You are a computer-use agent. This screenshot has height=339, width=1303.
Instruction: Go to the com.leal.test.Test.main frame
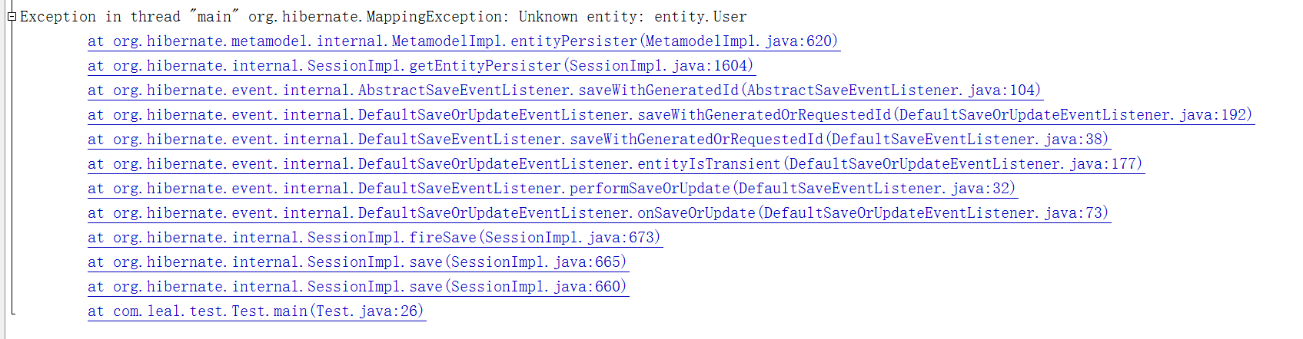[x=256, y=311]
